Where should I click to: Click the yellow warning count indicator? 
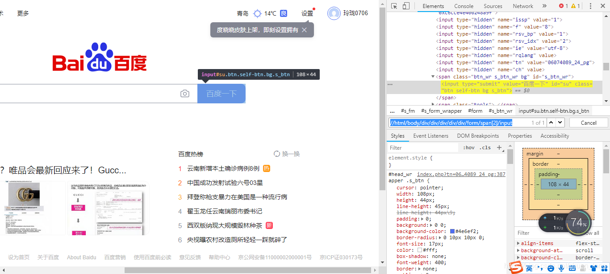pos(576,6)
